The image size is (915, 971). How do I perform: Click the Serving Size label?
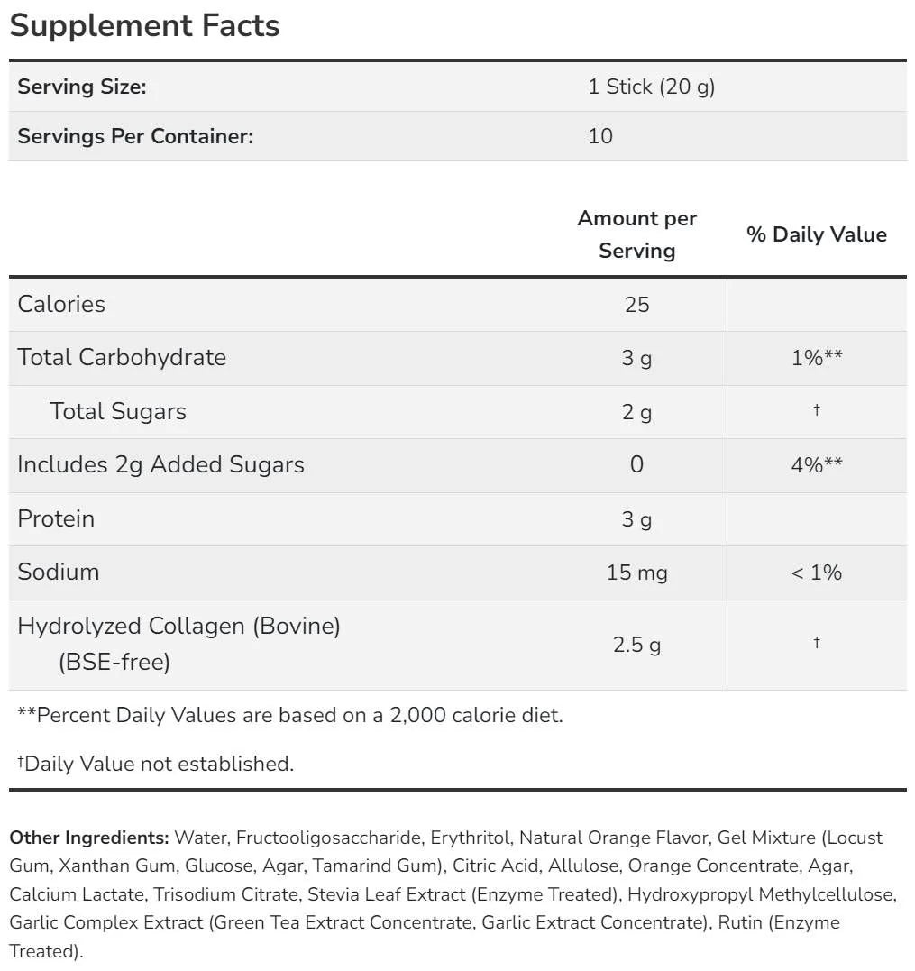(82, 87)
